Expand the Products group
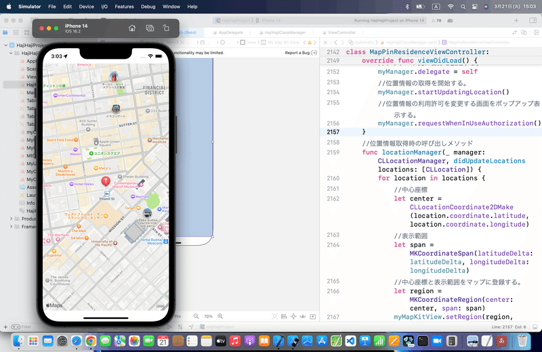The height and width of the screenshot is (352, 542). tap(11, 219)
